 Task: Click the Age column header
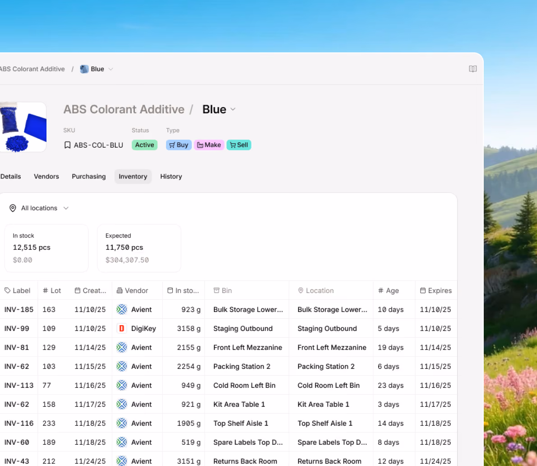click(x=389, y=290)
